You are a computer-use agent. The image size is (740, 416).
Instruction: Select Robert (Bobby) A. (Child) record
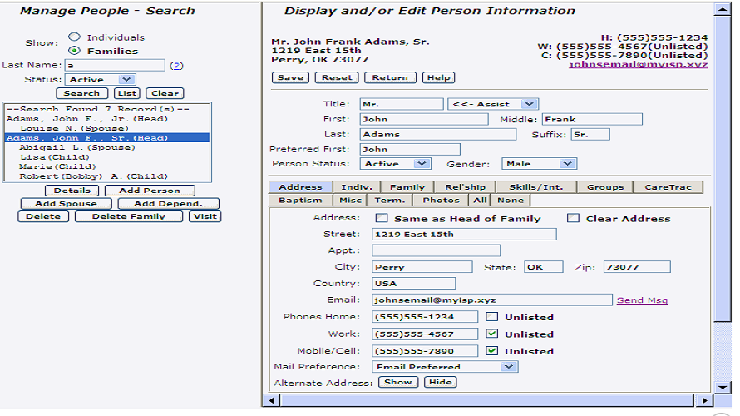[107, 176]
